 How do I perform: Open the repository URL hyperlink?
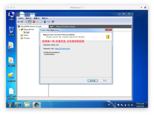(x=63, y=49)
